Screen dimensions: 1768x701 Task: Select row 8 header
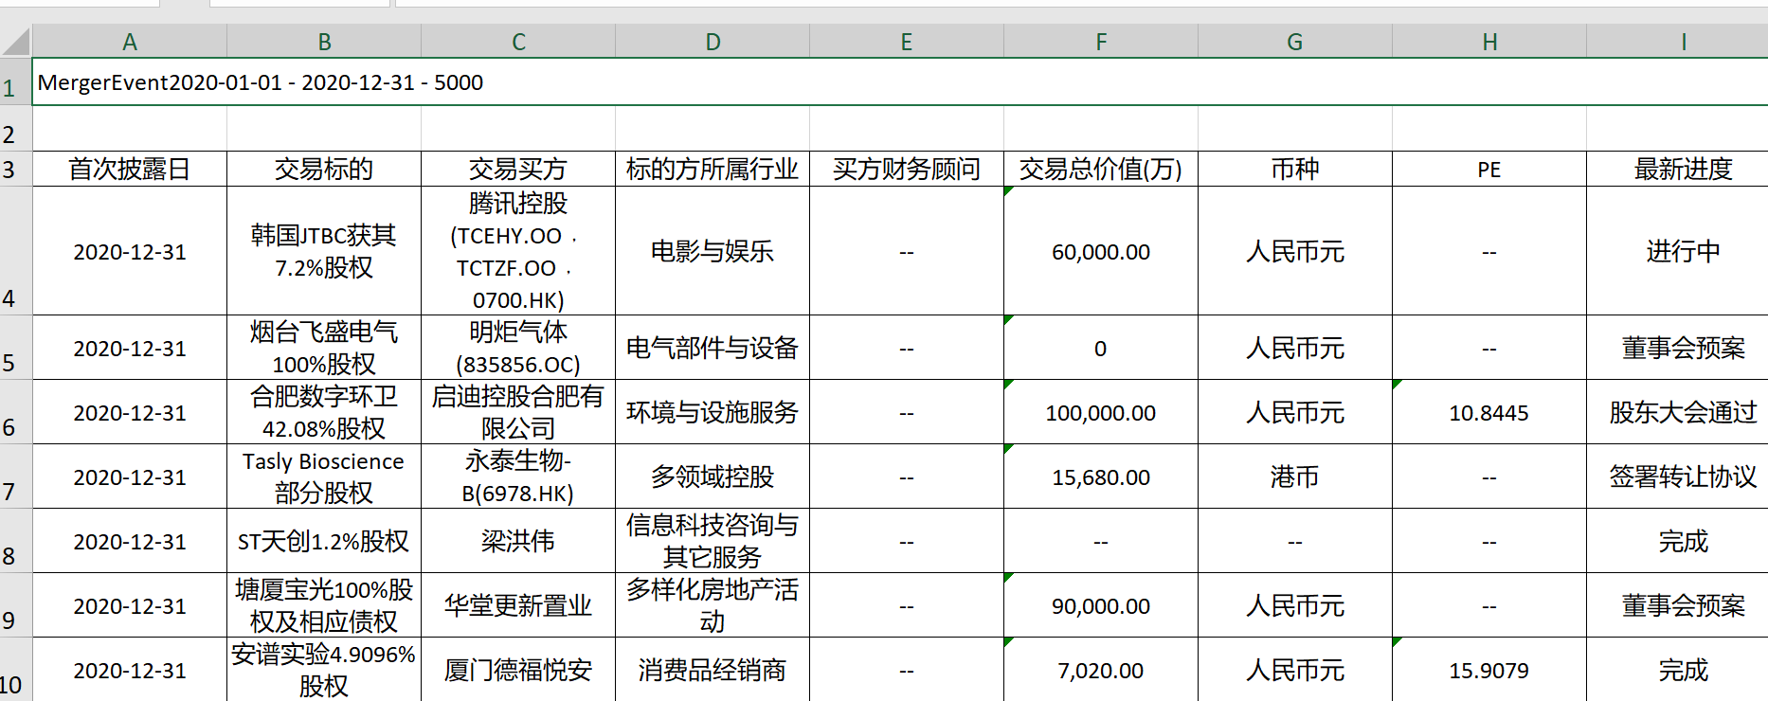coord(16,541)
